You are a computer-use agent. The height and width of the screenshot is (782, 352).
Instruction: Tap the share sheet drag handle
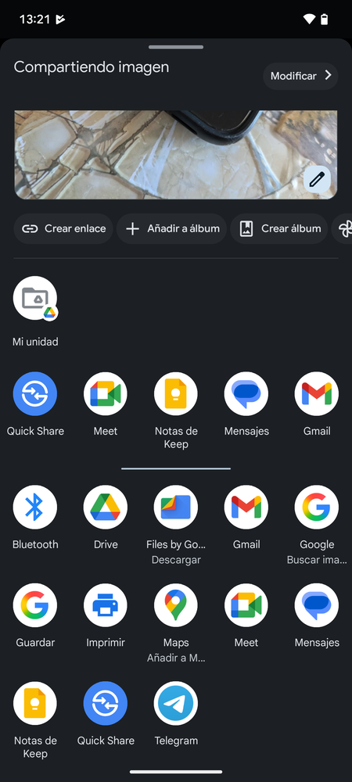coord(176,48)
